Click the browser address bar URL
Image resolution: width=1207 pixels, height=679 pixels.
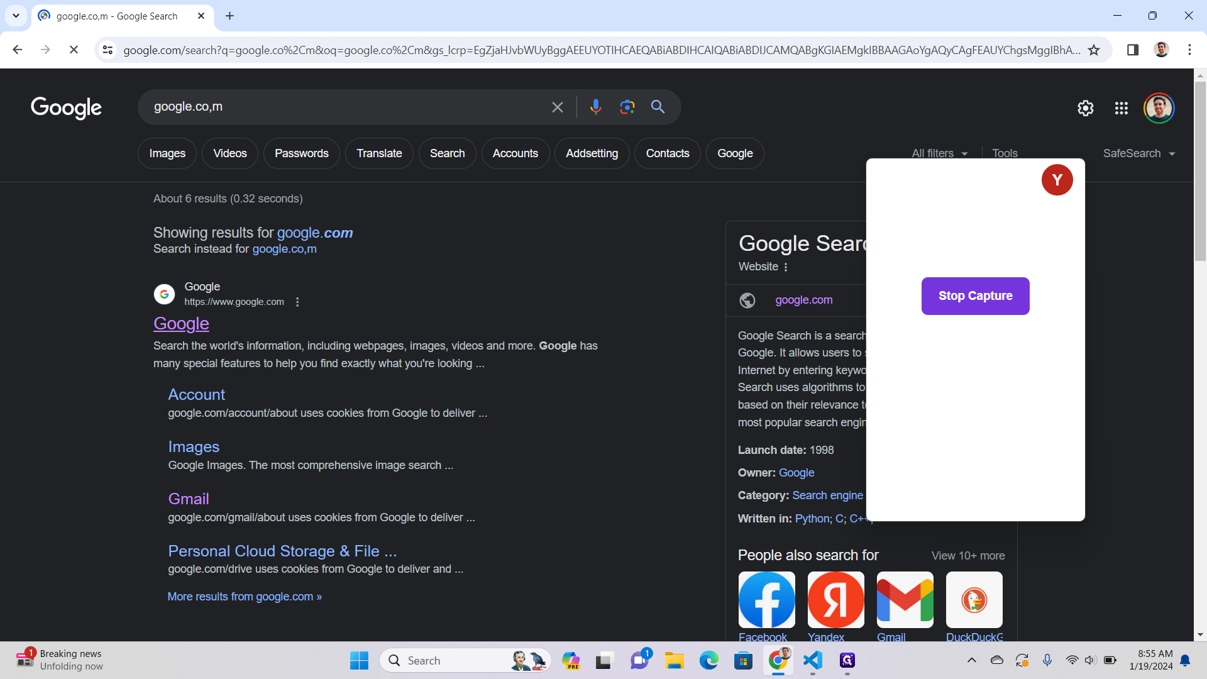[602, 50]
